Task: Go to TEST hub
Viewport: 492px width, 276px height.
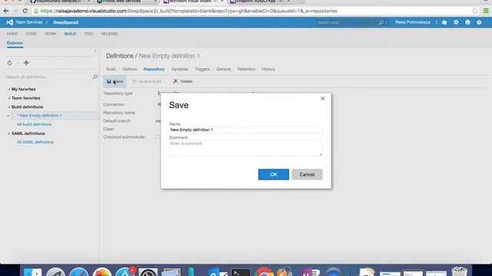Action: pyautogui.click(x=89, y=34)
